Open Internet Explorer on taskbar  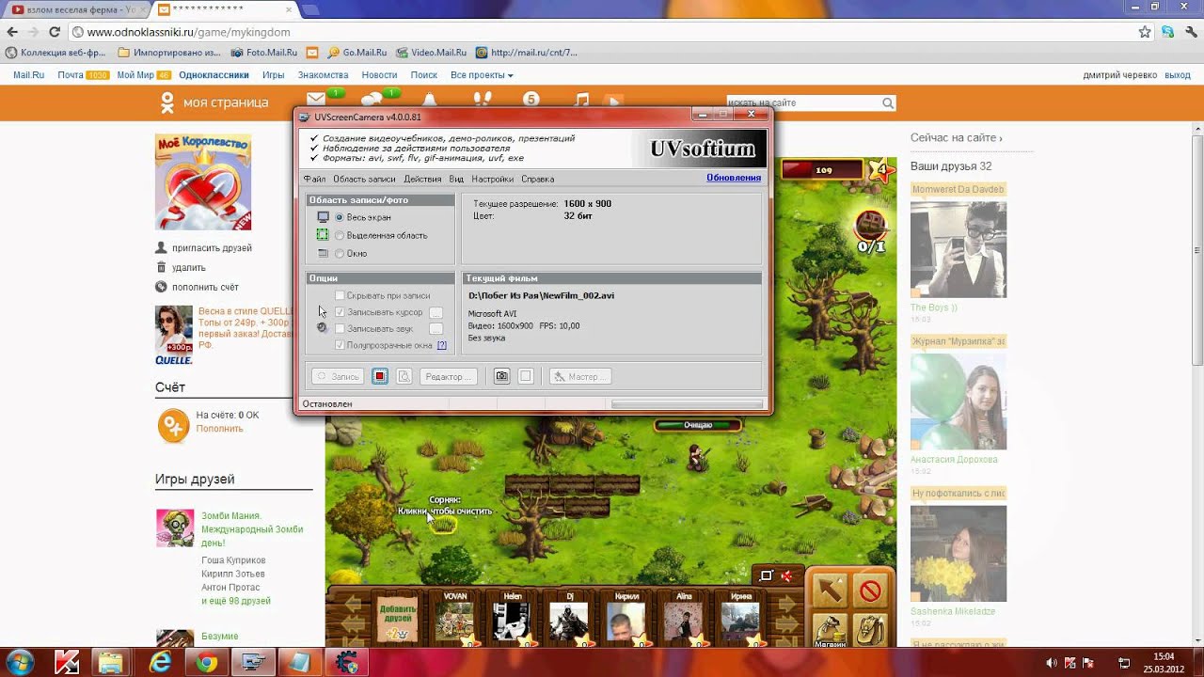click(159, 663)
